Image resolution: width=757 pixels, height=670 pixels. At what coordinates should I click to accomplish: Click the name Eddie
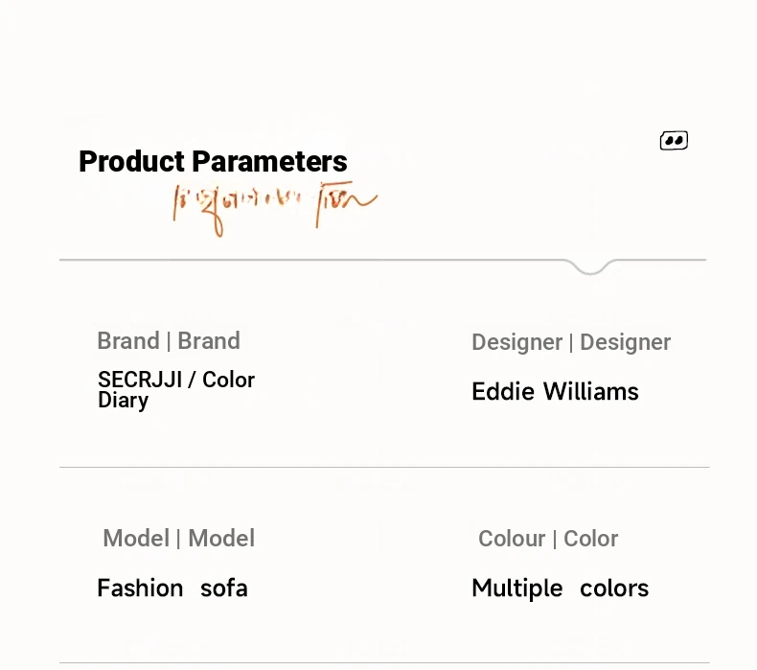point(503,391)
